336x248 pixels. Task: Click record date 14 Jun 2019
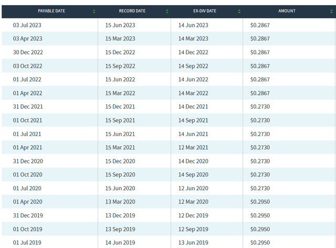click(120, 243)
